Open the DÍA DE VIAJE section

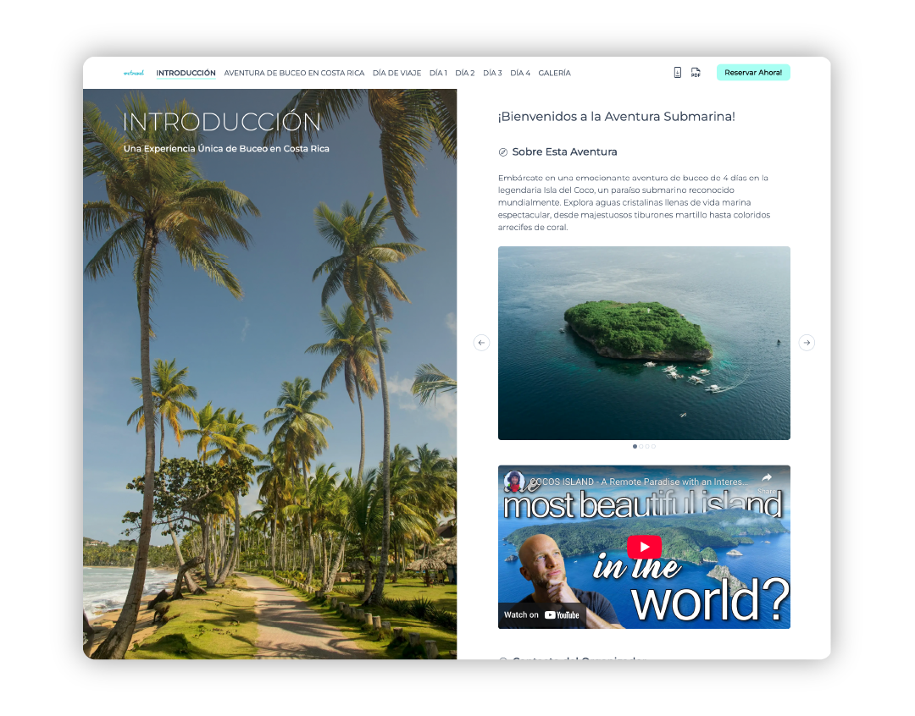(396, 73)
